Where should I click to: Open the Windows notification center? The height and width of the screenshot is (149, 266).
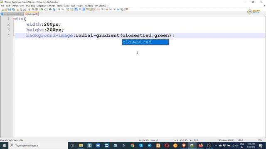click(261, 145)
